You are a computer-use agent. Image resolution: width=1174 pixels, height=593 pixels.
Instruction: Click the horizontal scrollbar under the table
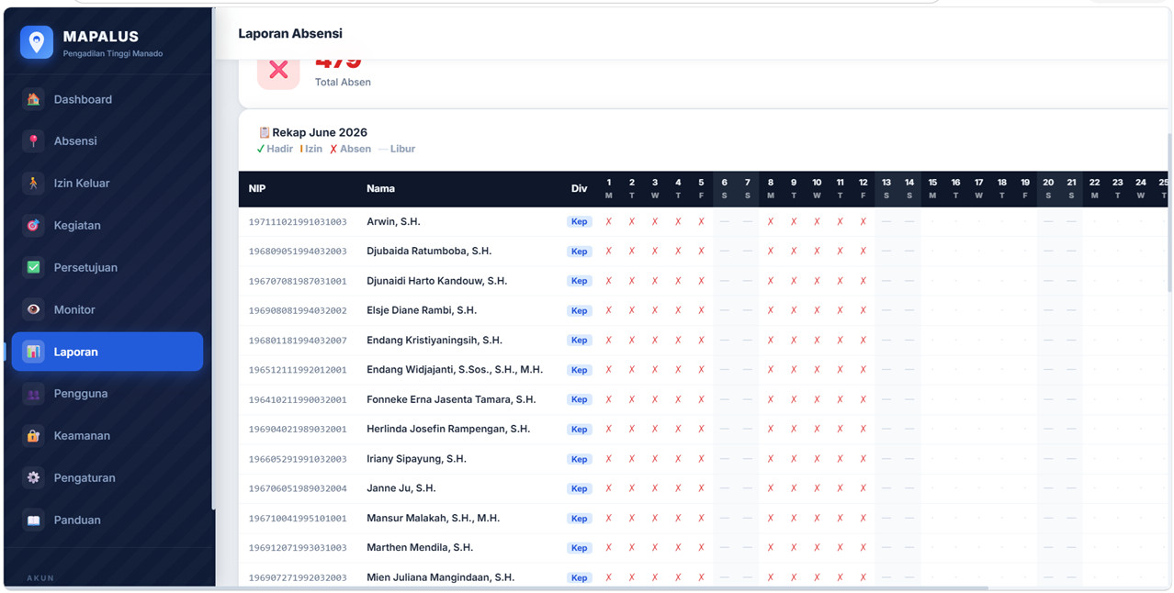614,587
